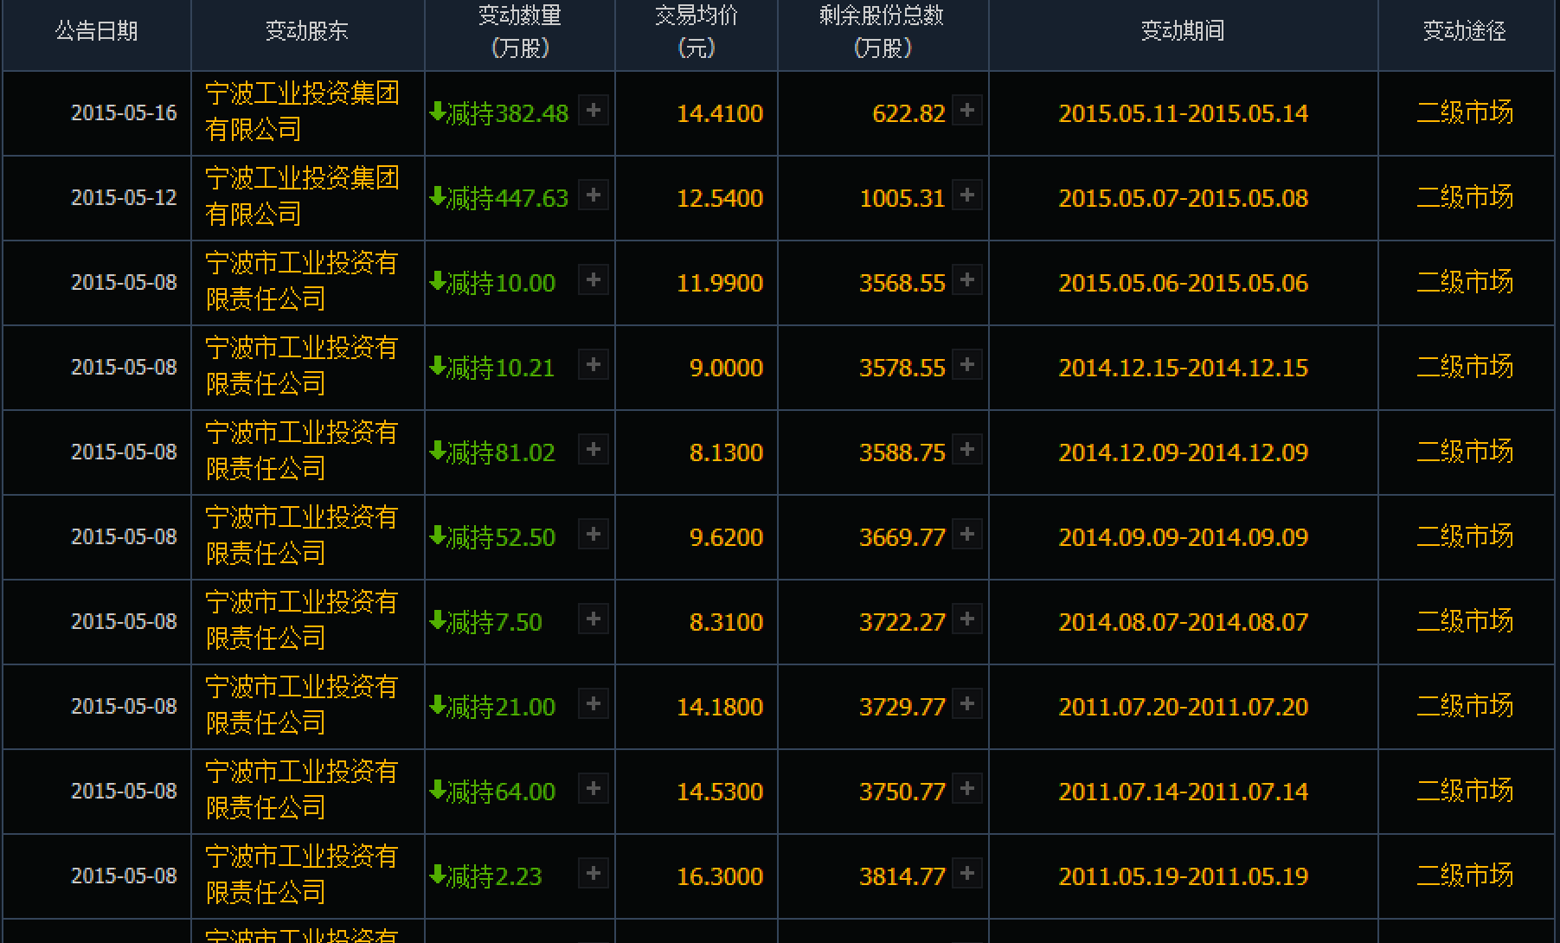Expand the plus next to 减持52.50

594,535
